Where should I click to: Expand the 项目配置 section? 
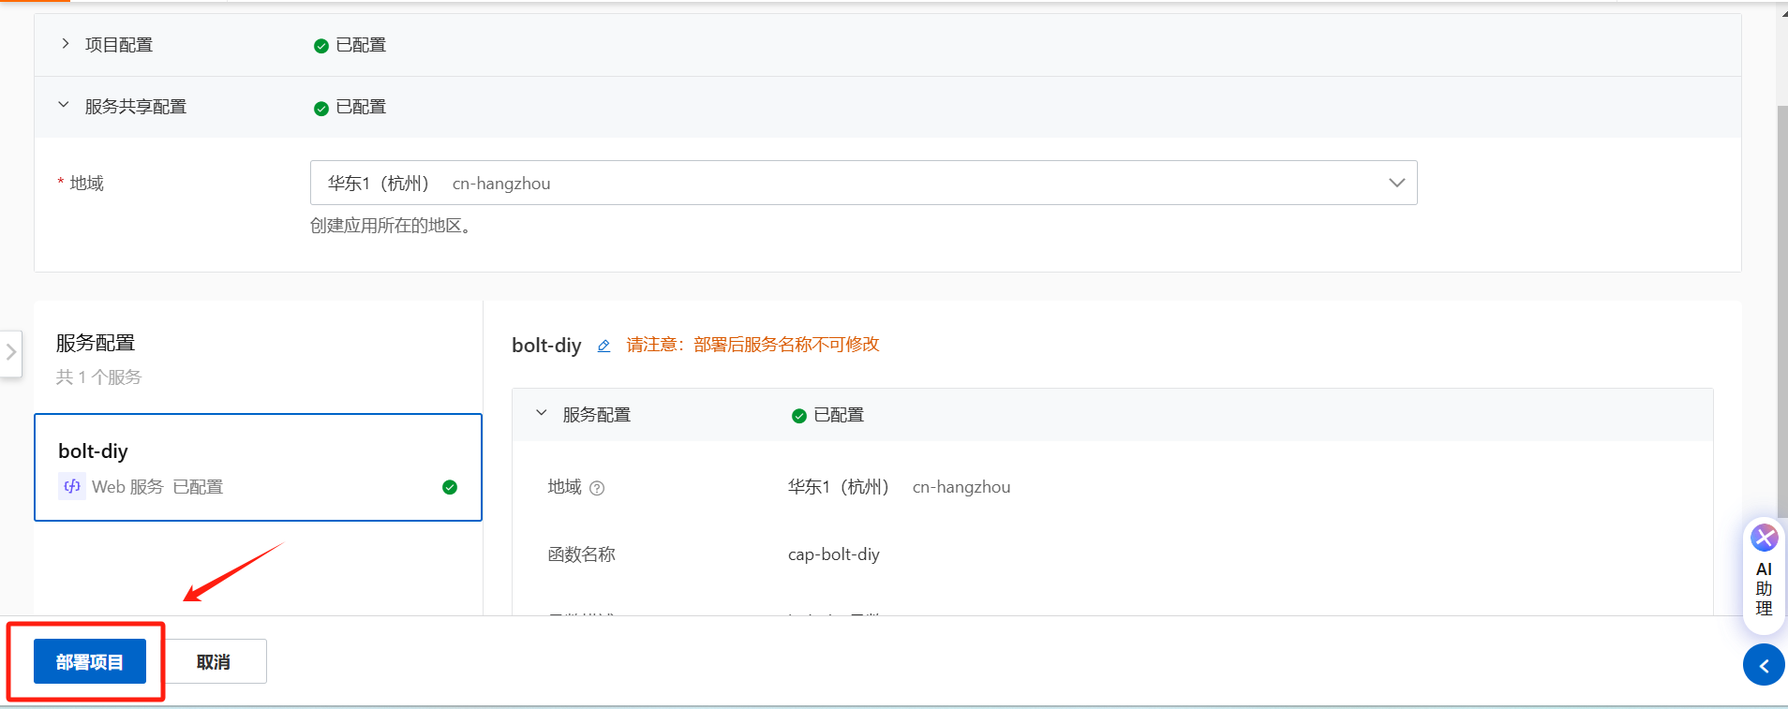65,44
